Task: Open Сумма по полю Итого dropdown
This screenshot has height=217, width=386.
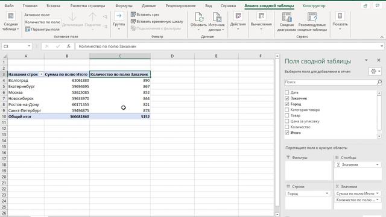Action: (x=378, y=193)
